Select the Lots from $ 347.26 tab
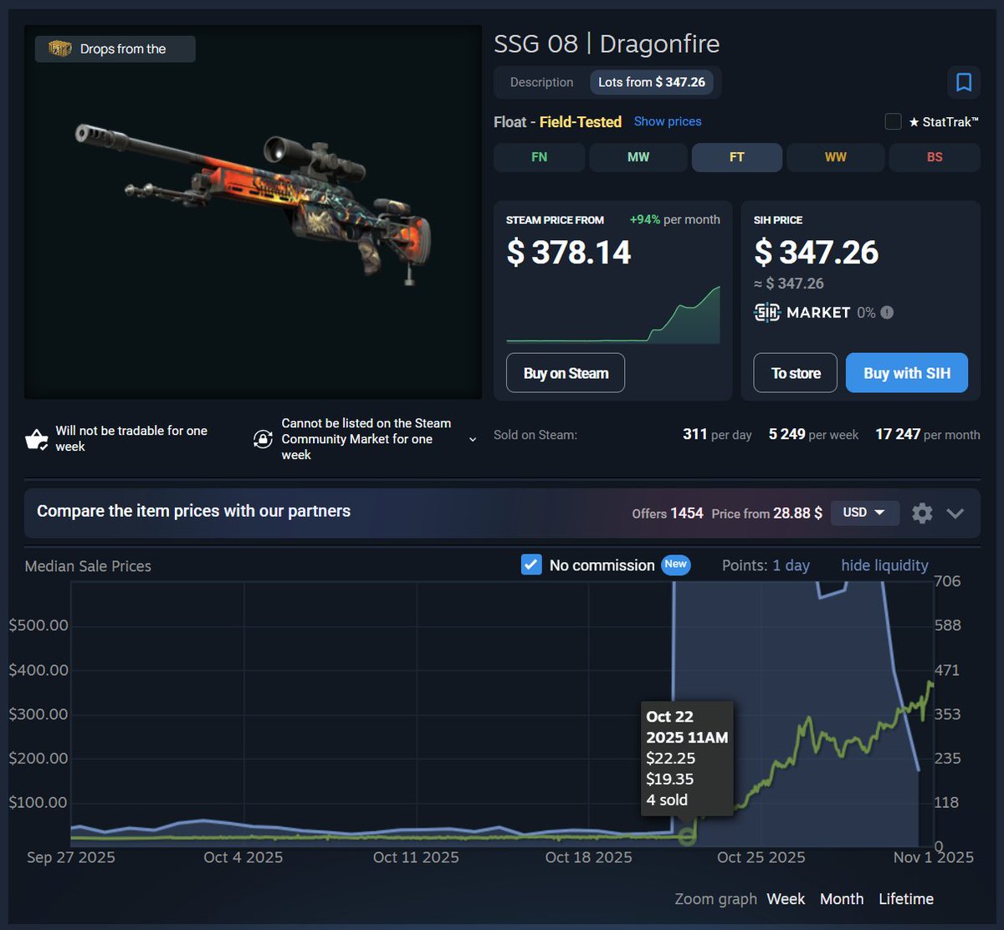The image size is (1004, 930). [652, 82]
